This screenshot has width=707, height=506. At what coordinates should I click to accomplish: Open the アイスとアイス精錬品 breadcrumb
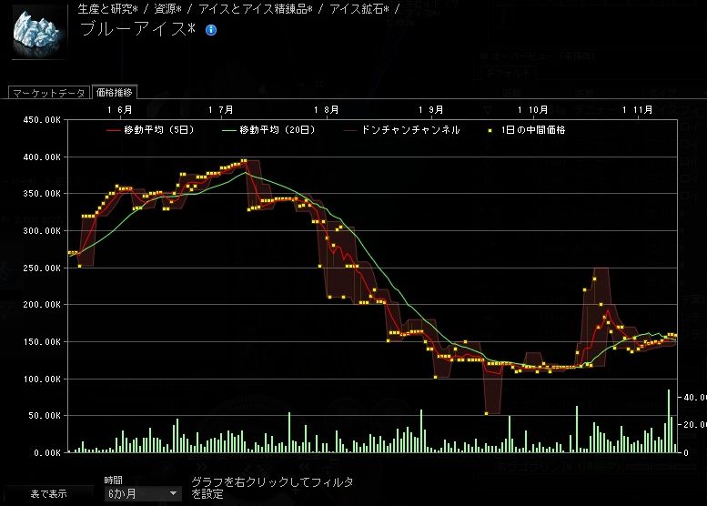255,8
